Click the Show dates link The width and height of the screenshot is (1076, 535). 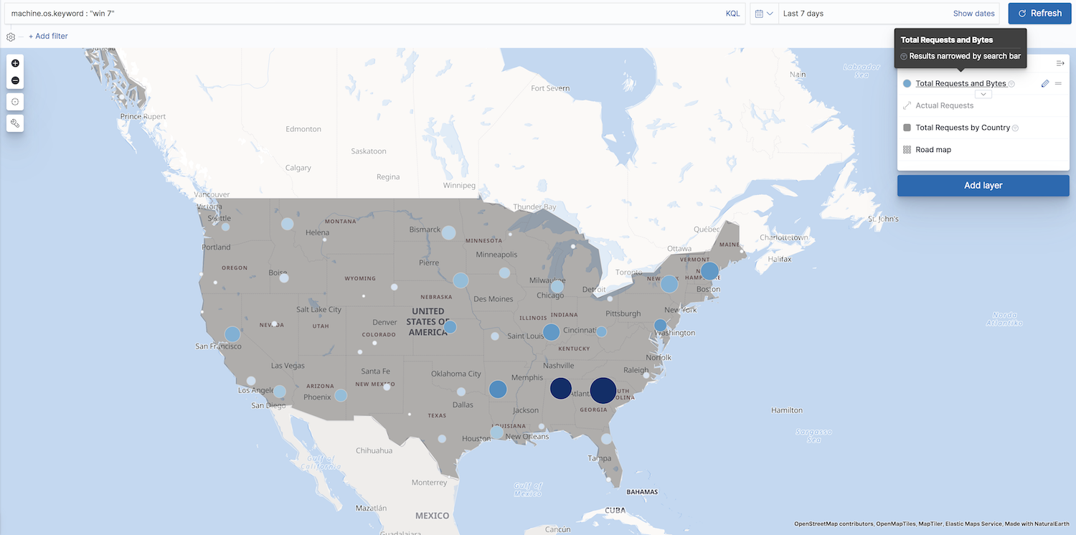(973, 14)
